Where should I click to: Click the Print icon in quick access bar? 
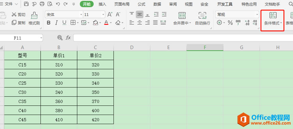click(x=42, y=4)
